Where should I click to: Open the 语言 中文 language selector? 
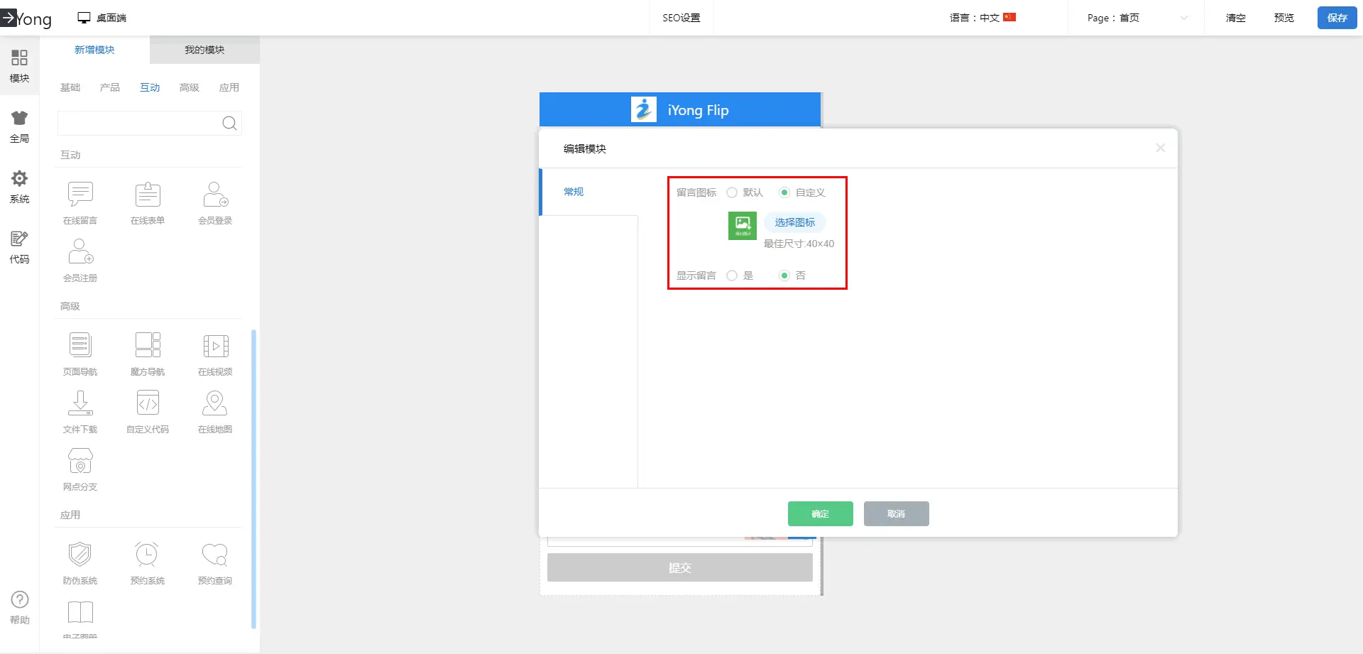982,18
